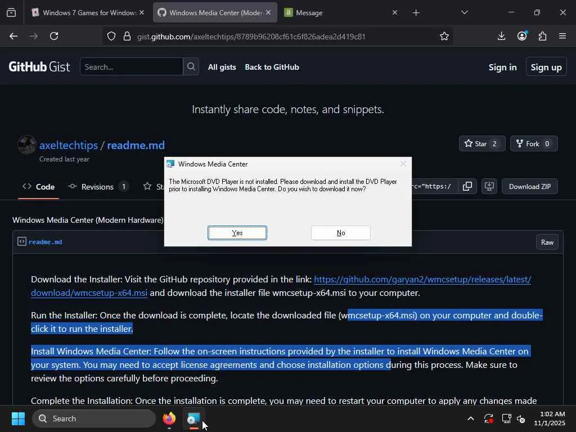Click the browser forward arrow
The image size is (576, 432).
(x=34, y=36)
